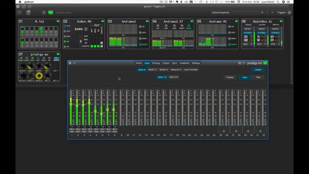Click the Polarity button

tap(230, 77)
